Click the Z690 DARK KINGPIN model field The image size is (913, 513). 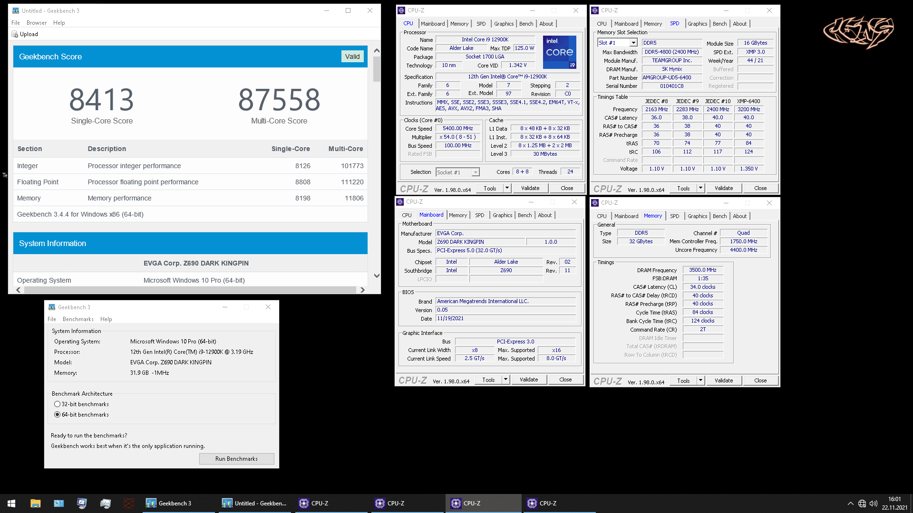pyautogui.click(x=480, y=242)
